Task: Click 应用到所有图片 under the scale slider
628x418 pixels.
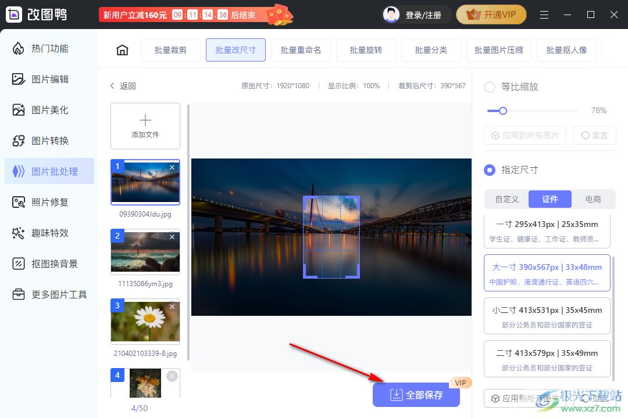Action: [525, 135]
